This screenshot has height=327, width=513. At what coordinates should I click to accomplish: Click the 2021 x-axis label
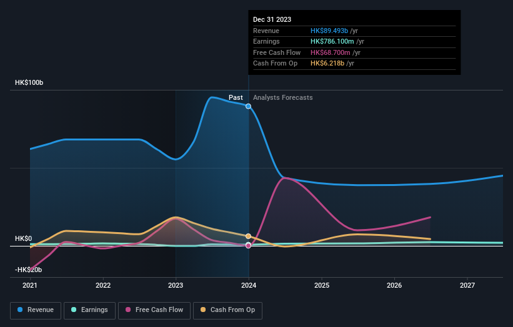(x=30, y=285)
